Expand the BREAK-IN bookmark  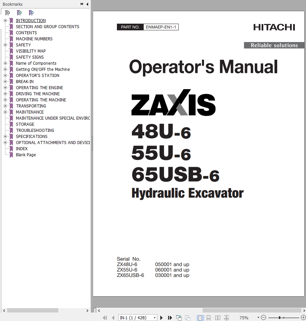(5, 81)
